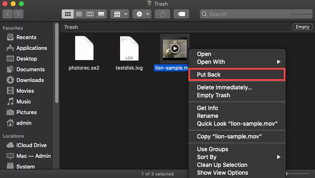Expand the Sort By submenu
The image size is (315, 178).
pyautogui.click(x=237, y=157)
